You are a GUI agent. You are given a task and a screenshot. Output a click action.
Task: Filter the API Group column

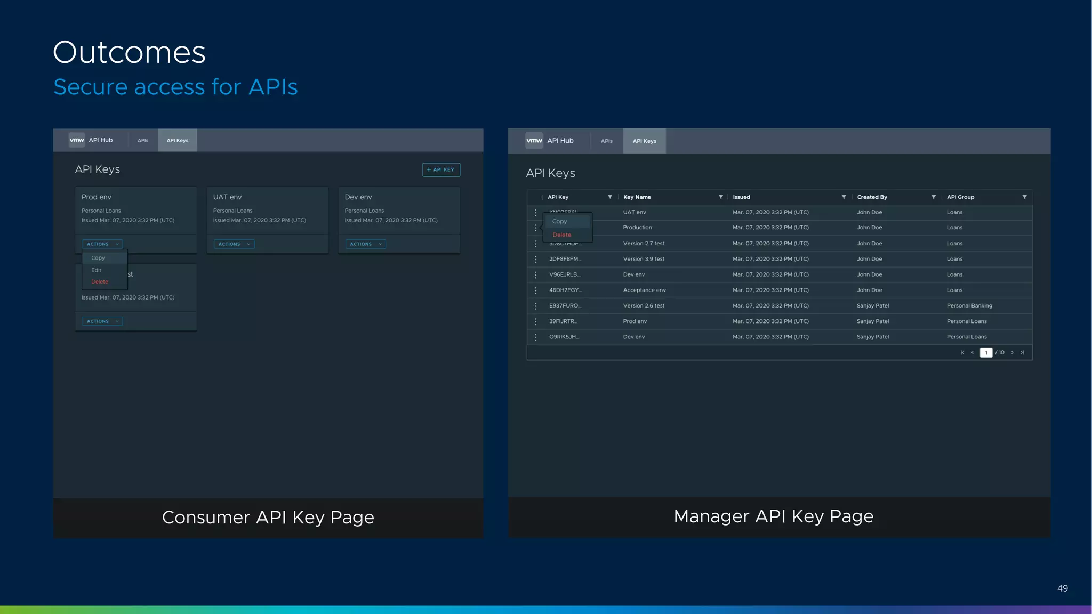[1024, 197]
